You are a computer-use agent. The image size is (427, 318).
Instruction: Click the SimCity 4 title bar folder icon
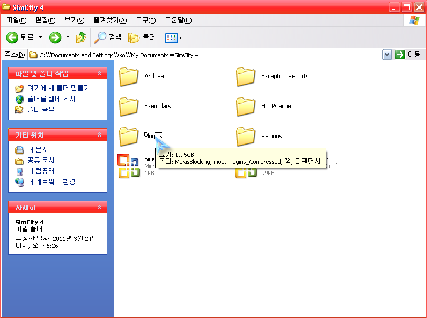pos(6,6)
